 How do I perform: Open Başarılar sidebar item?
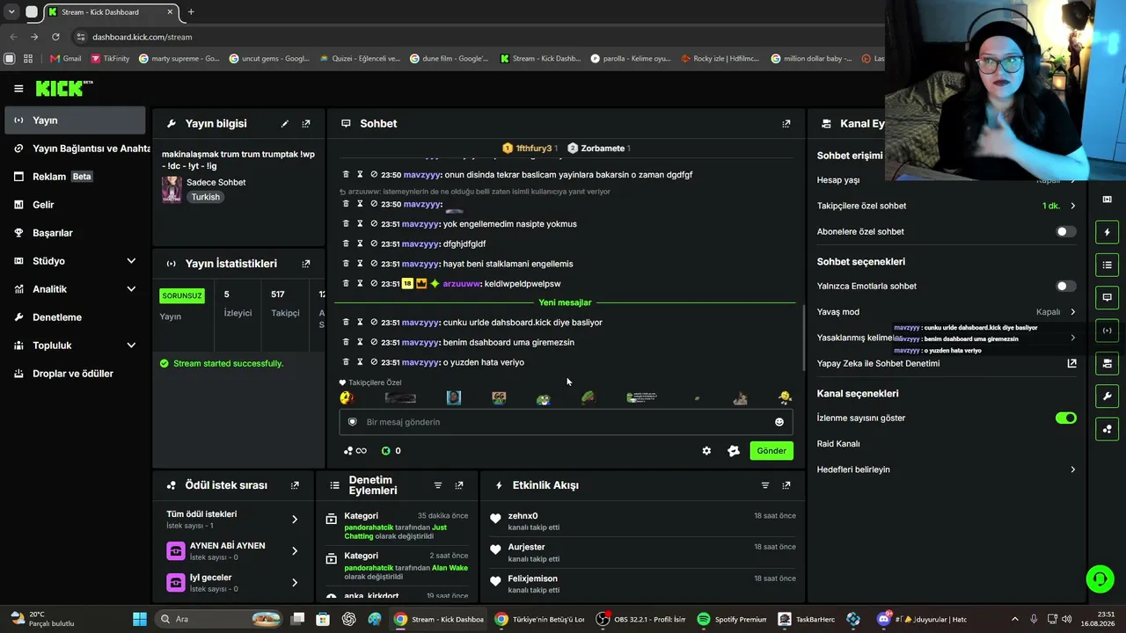pyautogui.click(x=75, y=233)
